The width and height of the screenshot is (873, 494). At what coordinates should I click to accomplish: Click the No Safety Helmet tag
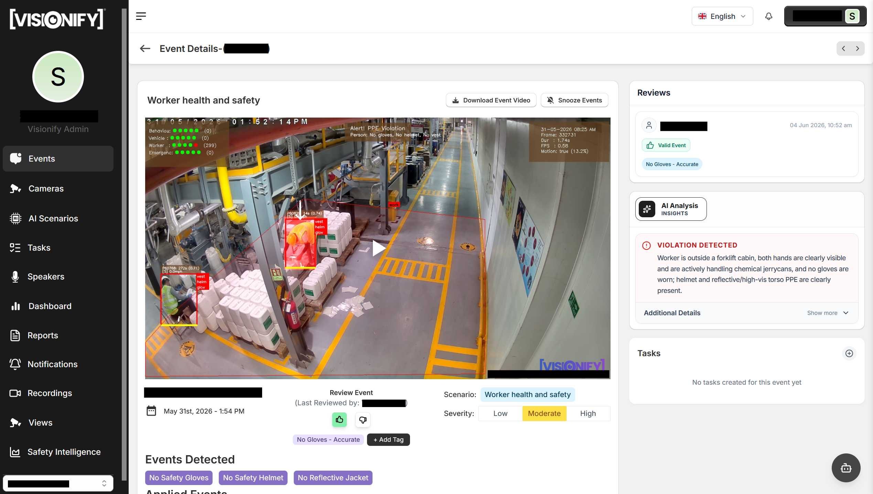(x=253, y=477)
